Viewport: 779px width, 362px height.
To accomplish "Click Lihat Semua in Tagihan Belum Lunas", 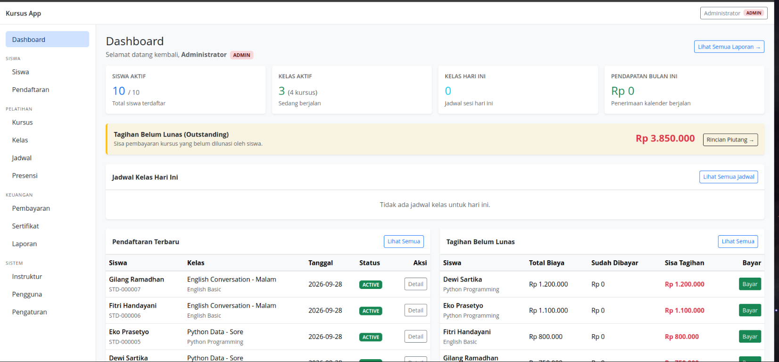I will (738, 241).
